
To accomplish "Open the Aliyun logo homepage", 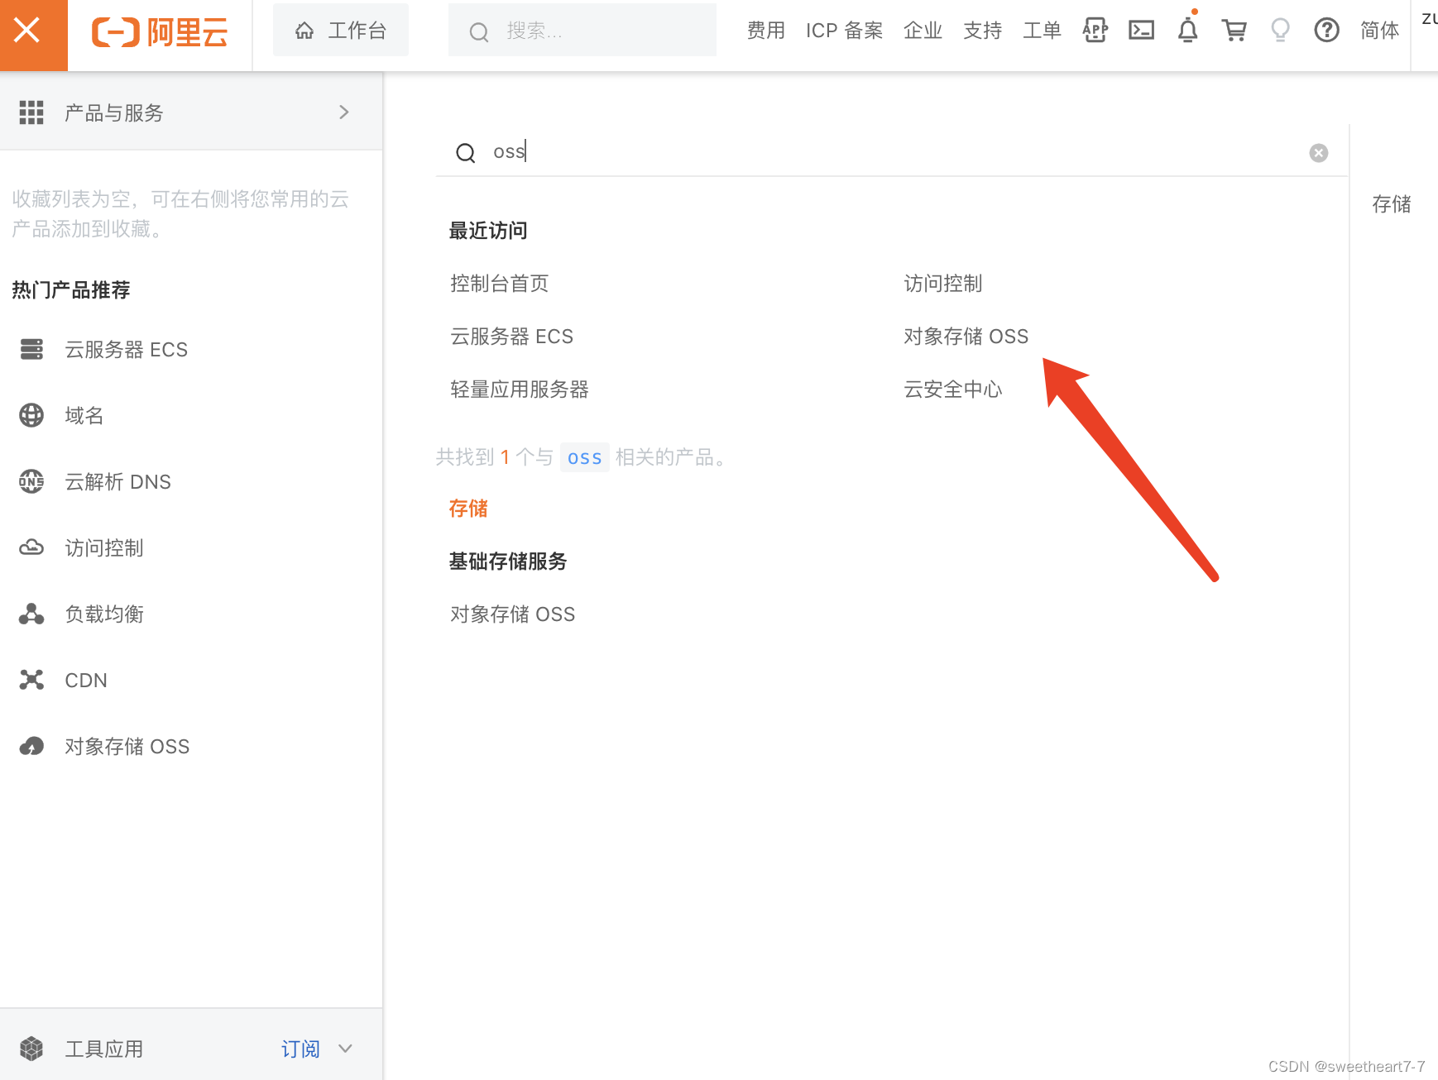I will click(160, 33).
